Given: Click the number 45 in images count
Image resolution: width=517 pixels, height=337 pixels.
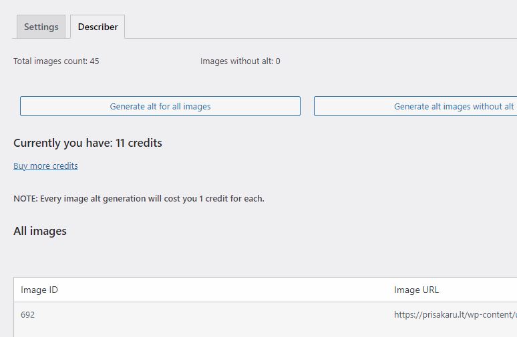Looking at the screenshot, I should (x=95, y=61).
